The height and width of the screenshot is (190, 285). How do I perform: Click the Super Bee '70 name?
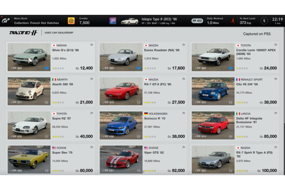62,153
